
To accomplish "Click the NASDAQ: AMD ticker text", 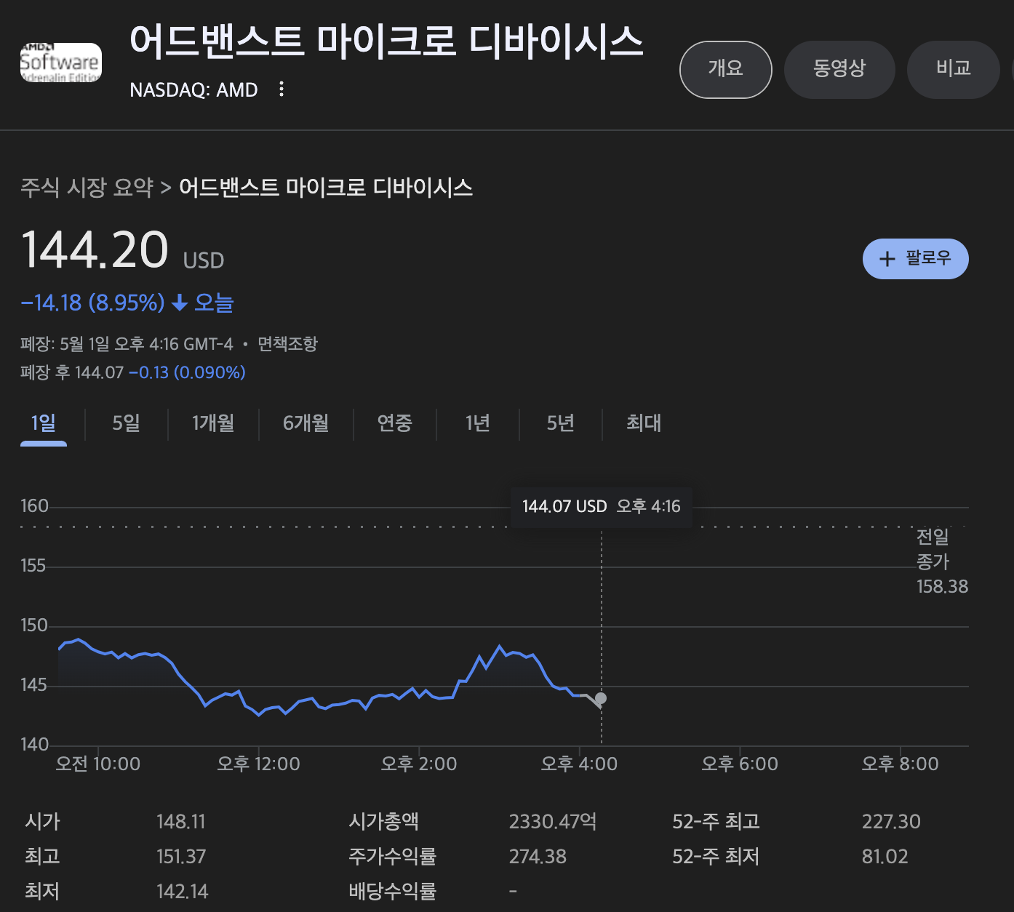I will coord(193,89).
